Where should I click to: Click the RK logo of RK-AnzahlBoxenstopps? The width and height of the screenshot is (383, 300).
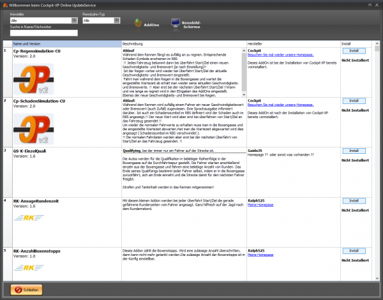[29, 267]
